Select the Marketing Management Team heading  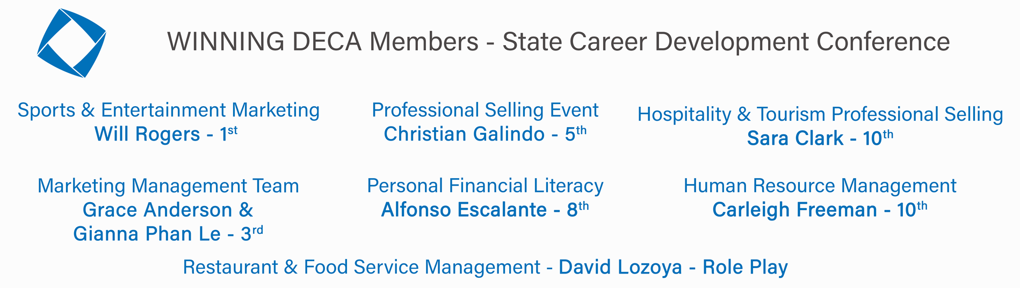[x=168, y=186]
